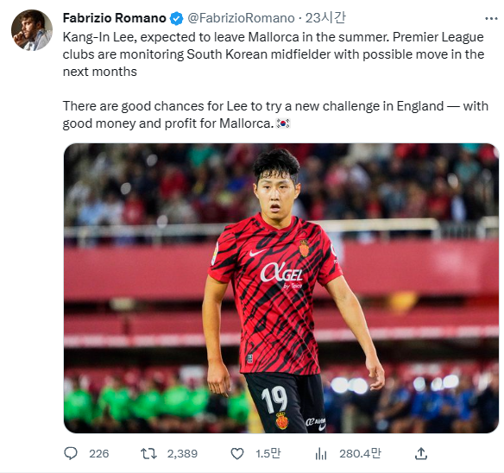Click the number 19 on the player's shorts
The image size is (504, 473).
click(x=274, y=399)
